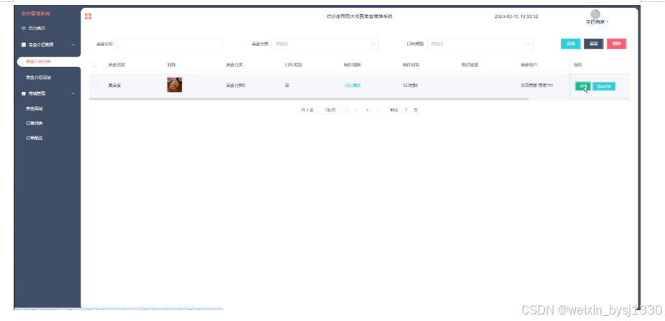
Task: Open the 美食商城 sidebar entry
Action: click(34, 108)
